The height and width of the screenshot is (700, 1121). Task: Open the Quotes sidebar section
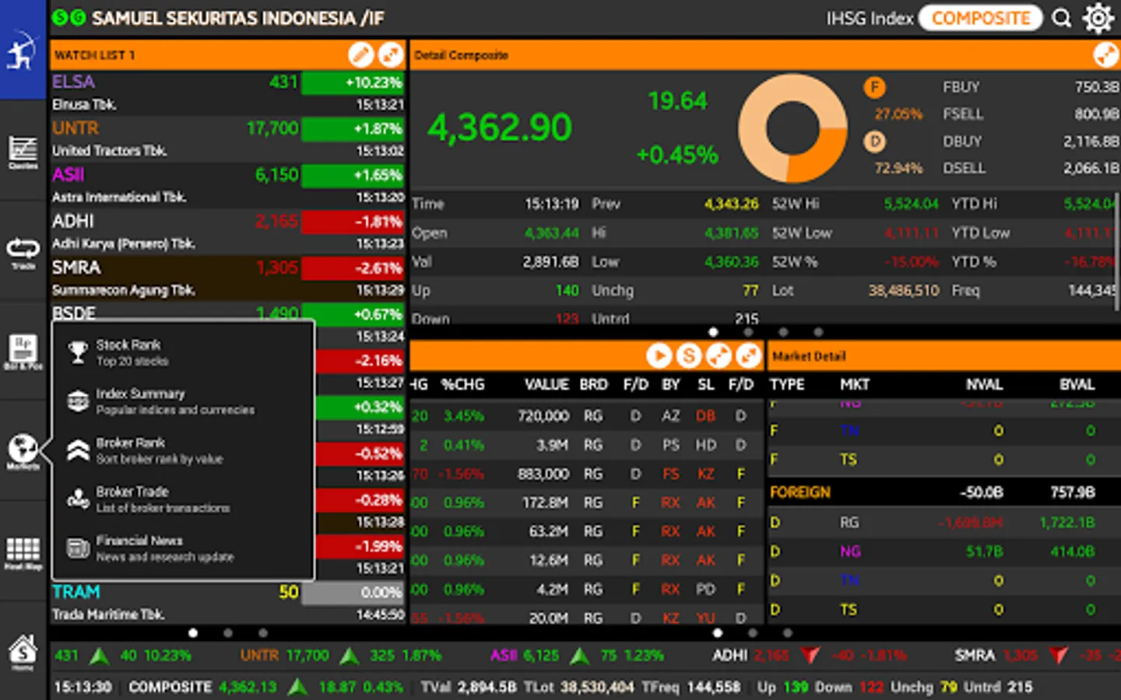23,152
